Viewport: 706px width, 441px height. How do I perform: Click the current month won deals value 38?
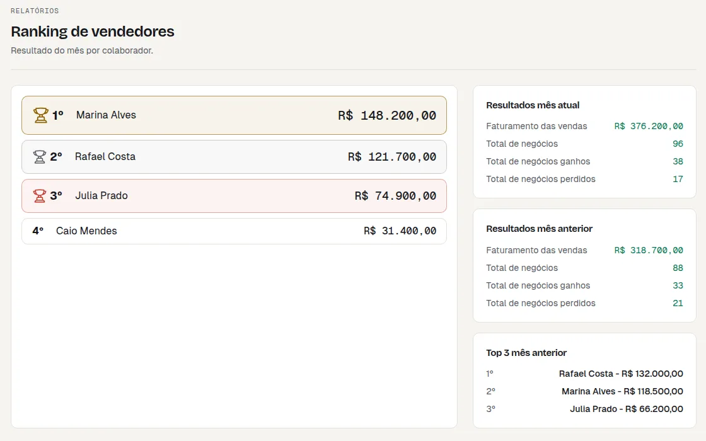click(x=678, y=161)
